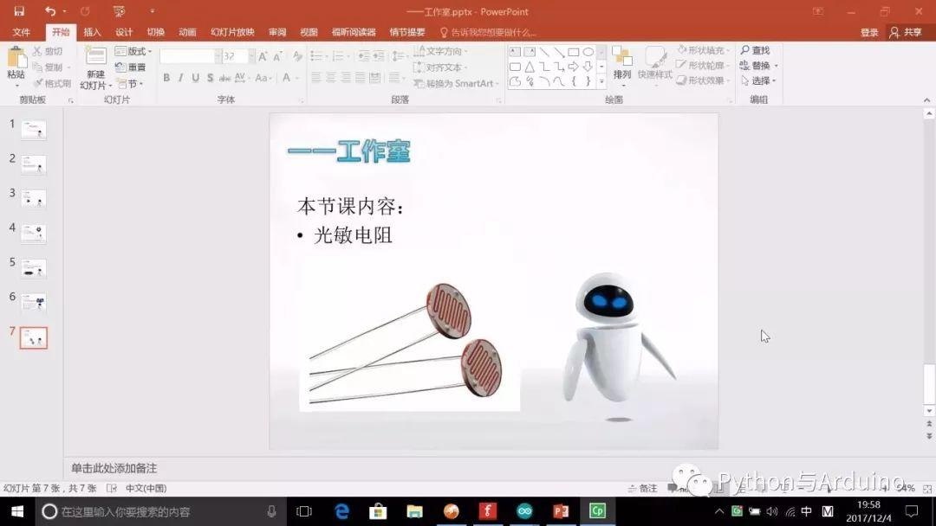Expand the shapes gallery More arrow
The height and width of the screenshot is (526, 936).
(x=601, y=81)
